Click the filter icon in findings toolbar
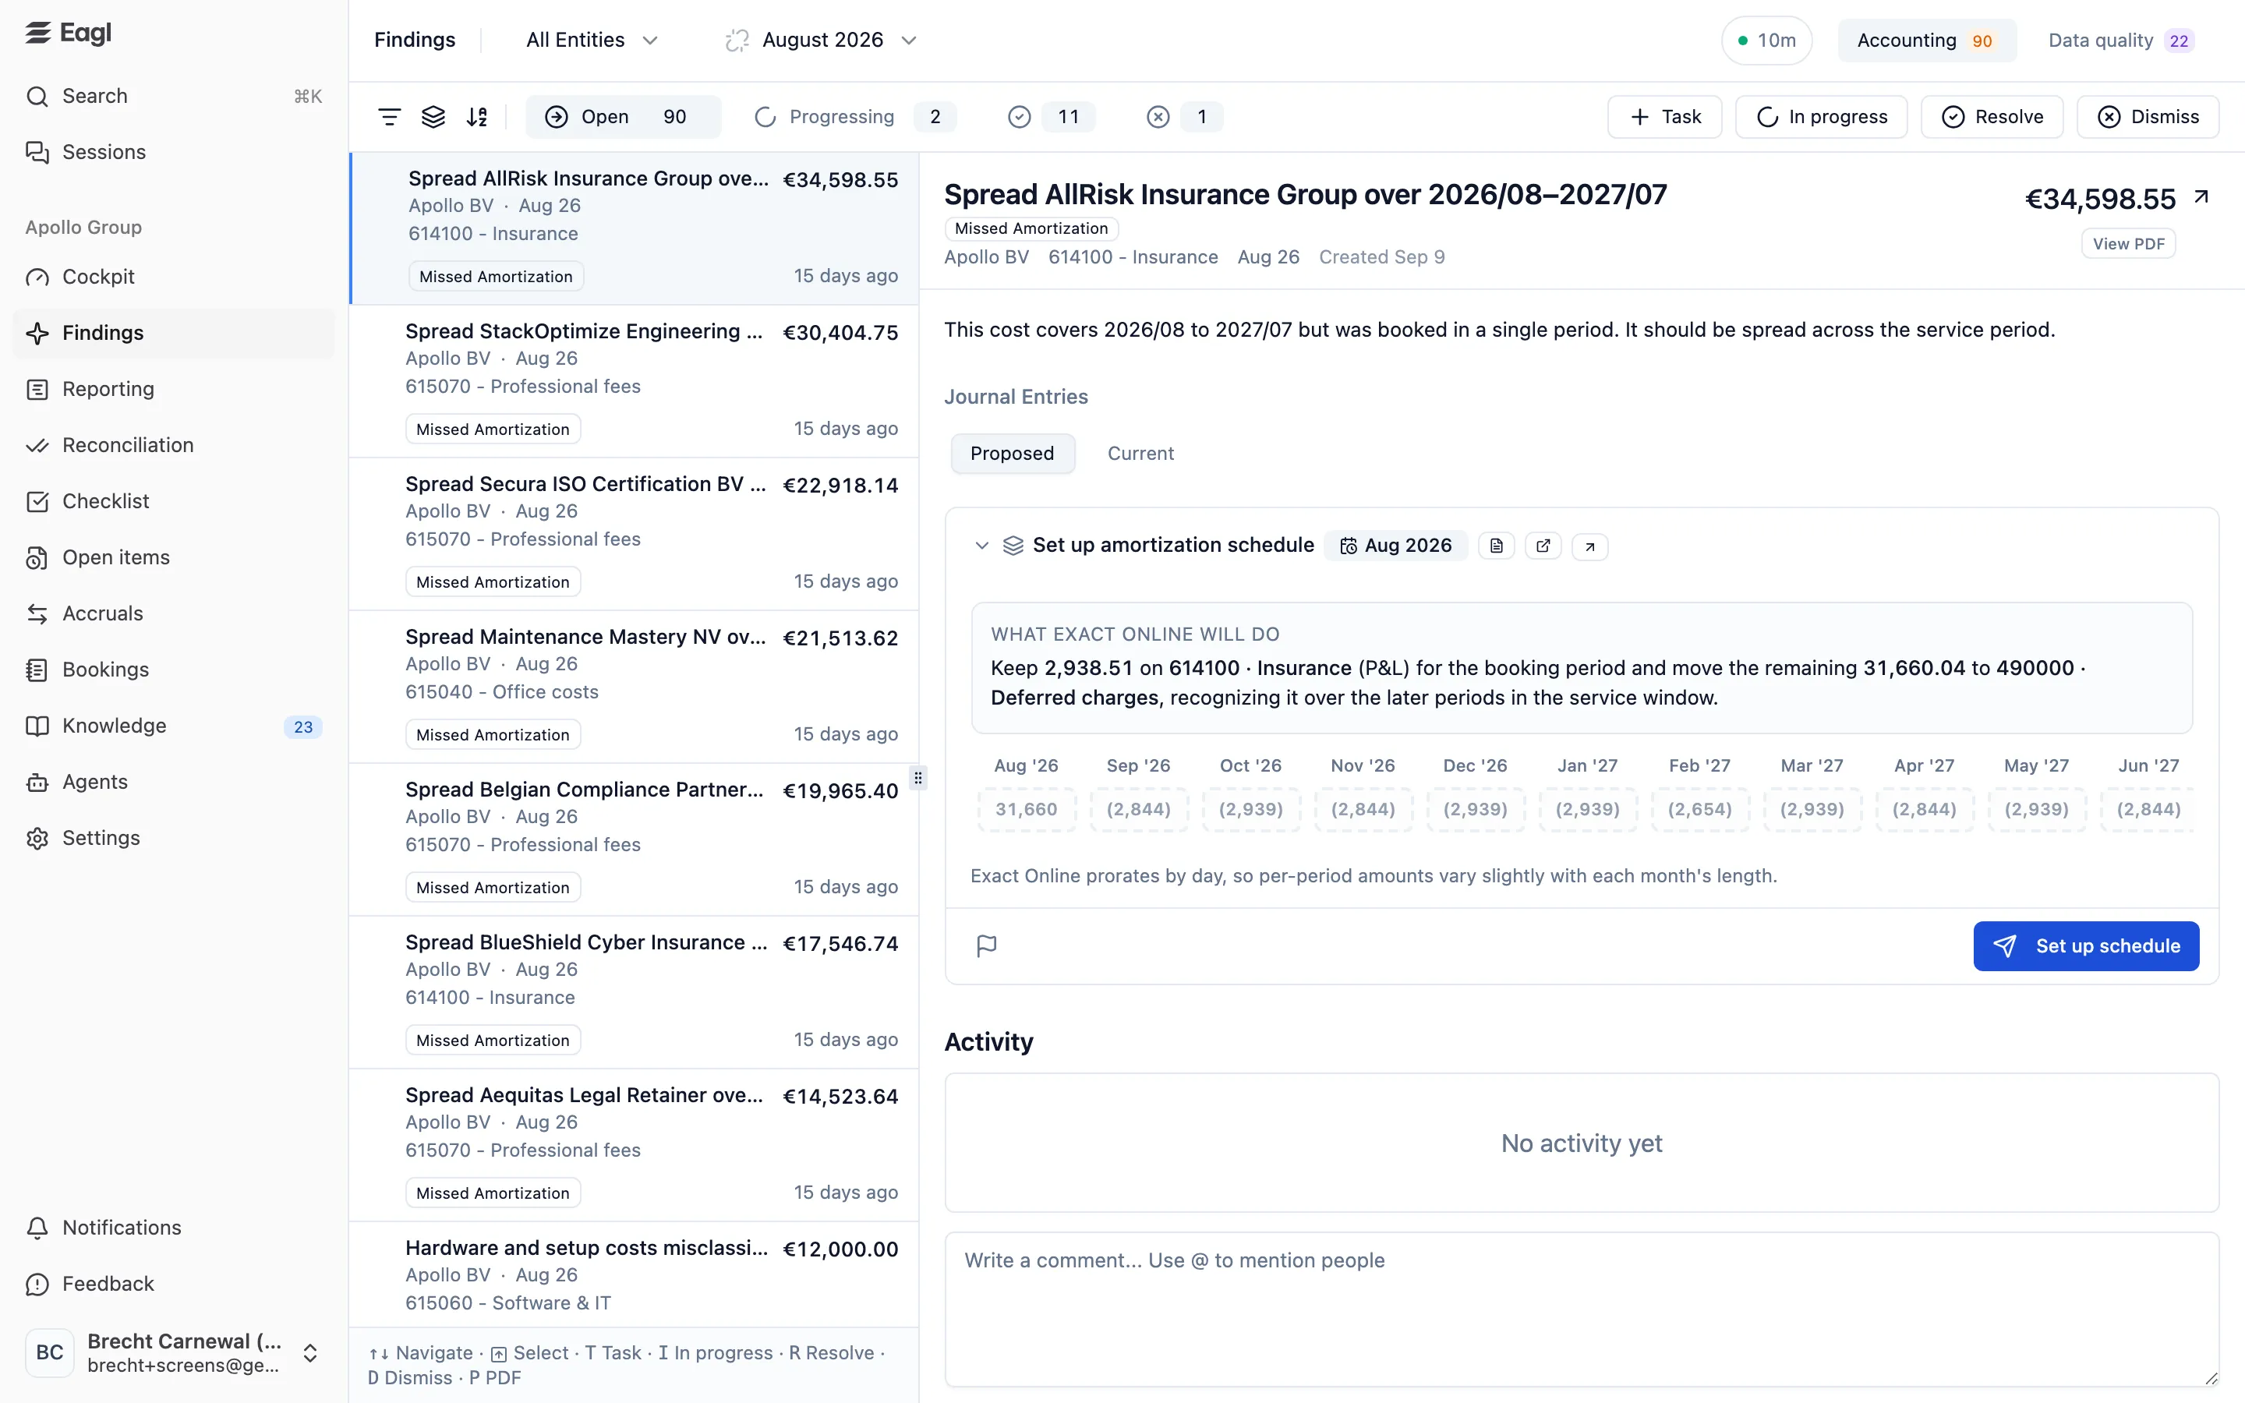Image resolution: width=2245 pixels, height=1403 pixels. click(x=390, y=117)
